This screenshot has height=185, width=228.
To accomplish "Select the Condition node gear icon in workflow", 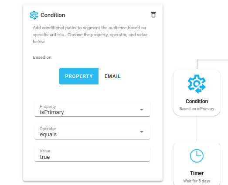I will tap(197, 84).
